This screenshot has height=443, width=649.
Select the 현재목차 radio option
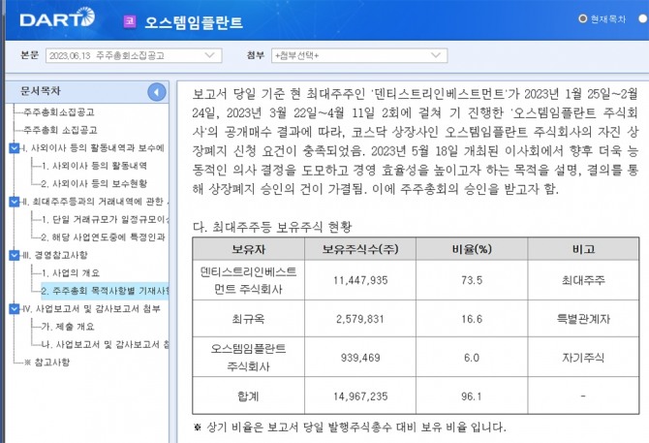(583, 18)
